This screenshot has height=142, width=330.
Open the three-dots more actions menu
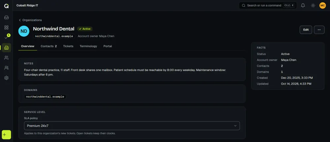[x=319, y=30]
